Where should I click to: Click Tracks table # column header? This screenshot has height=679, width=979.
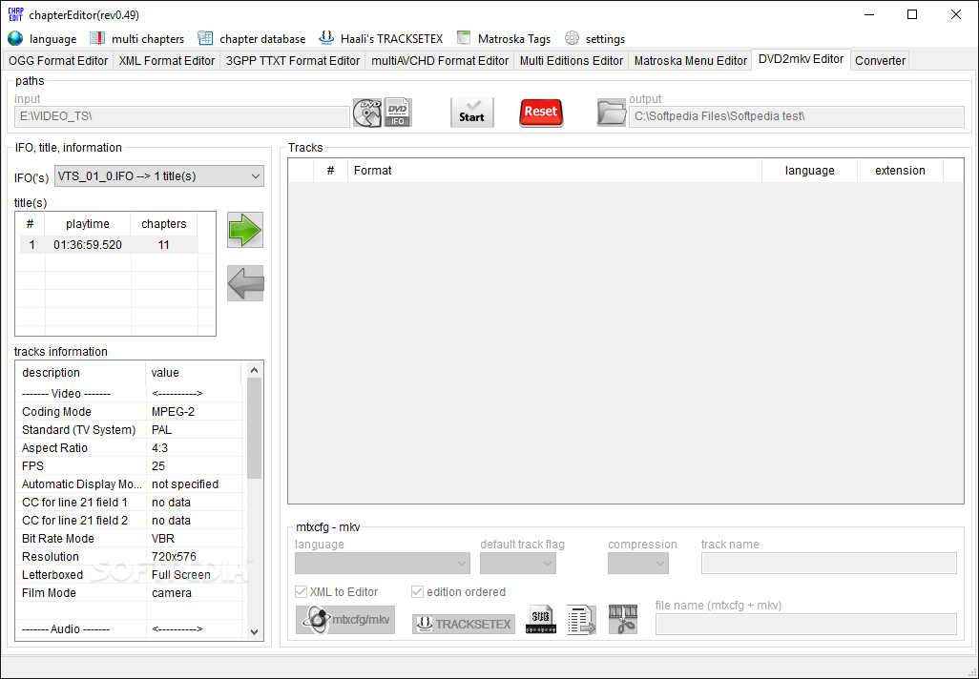(330, 171)
